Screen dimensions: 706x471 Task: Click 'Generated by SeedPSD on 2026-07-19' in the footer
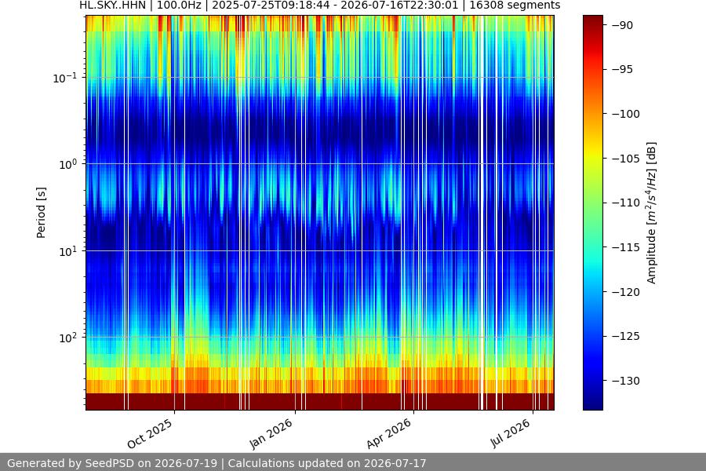point(112,463)
